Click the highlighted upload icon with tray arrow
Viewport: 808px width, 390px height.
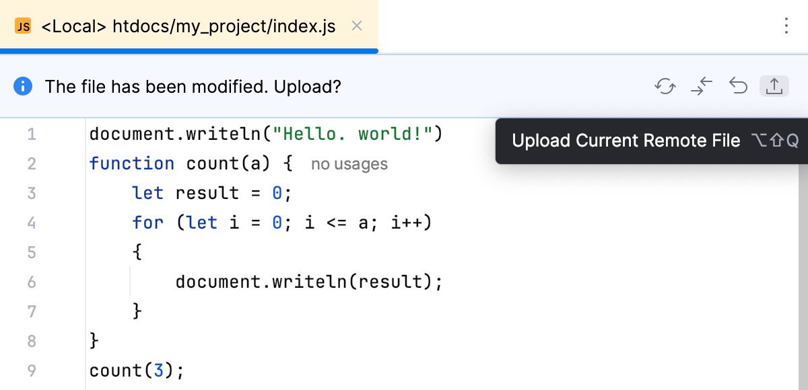(x=773, y=86)
